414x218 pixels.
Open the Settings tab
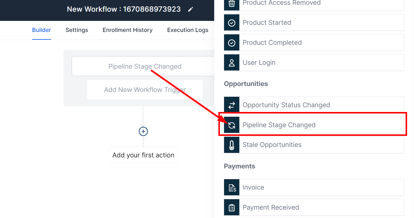point(77,30)
